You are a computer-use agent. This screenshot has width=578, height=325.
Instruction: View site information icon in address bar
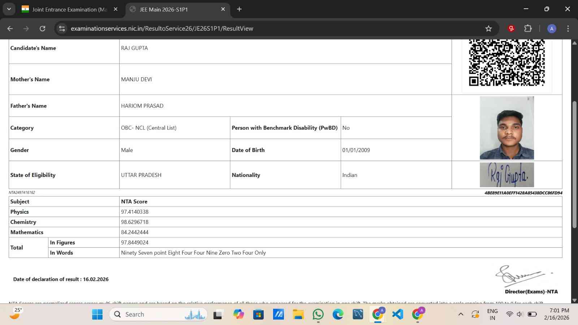pyautogui.click(x=62, y=29)
